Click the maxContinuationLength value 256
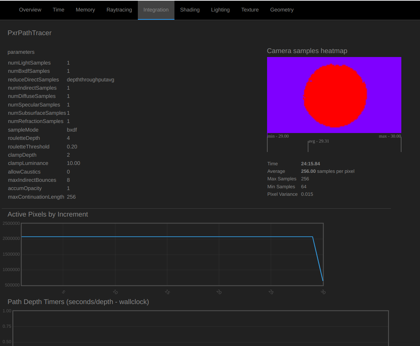 71,197
